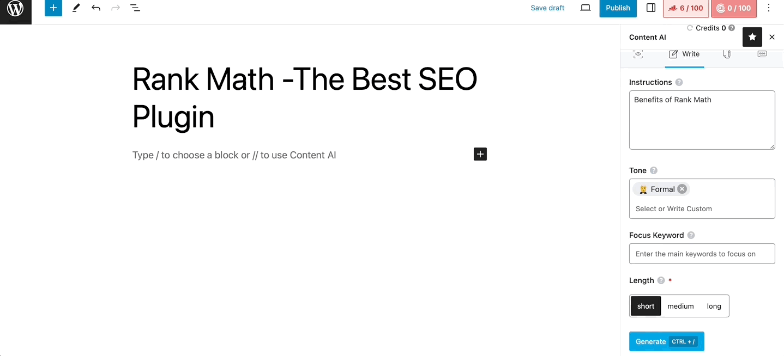Click the Generate button
This screenshot has height=356, width=784.
point(666,341)
